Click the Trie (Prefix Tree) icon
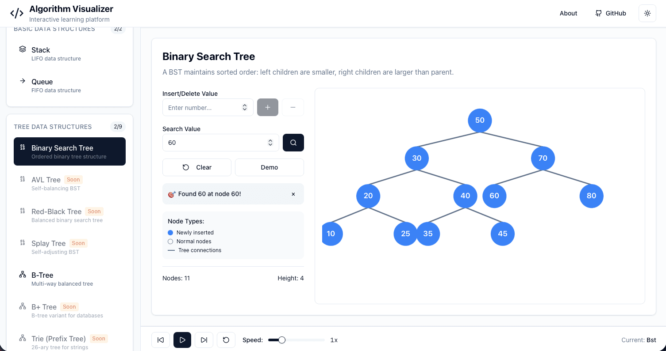Image resolution: width=666 pixels, height=351 pixels. [22, 337]
